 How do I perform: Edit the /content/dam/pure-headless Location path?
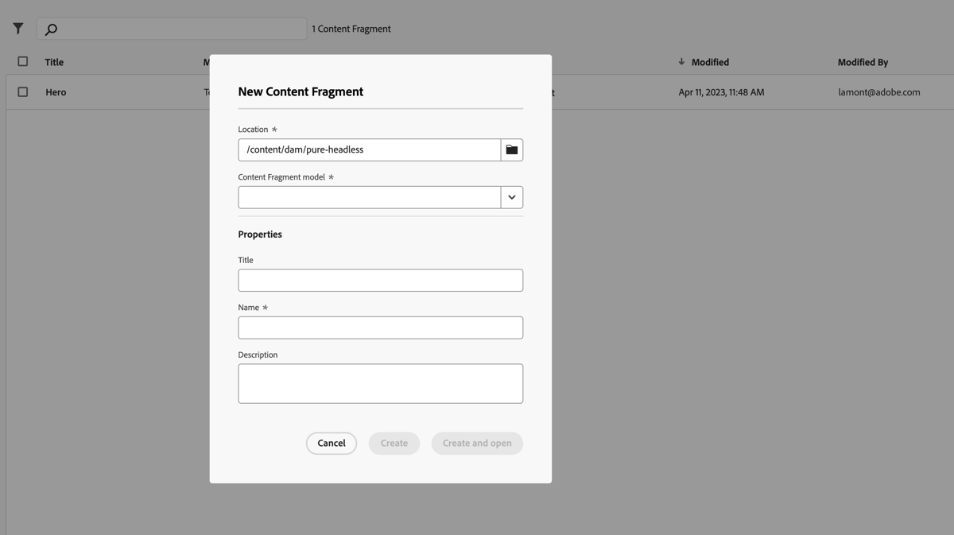point(368,149)
